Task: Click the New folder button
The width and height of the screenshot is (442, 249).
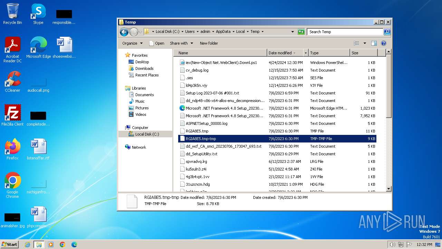Action: click(x=209, y=43)
